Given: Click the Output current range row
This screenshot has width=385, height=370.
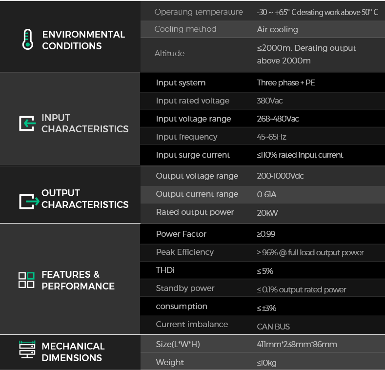Looking at the screenshot, I should point(263,195).
